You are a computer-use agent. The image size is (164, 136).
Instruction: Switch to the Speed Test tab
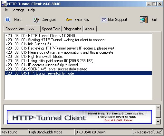click(x=51, y=29)
